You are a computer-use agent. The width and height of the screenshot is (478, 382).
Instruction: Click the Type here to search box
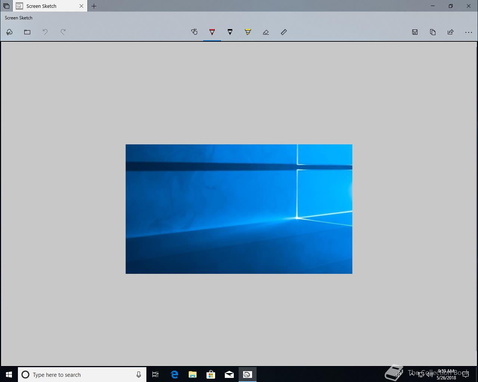82,375
